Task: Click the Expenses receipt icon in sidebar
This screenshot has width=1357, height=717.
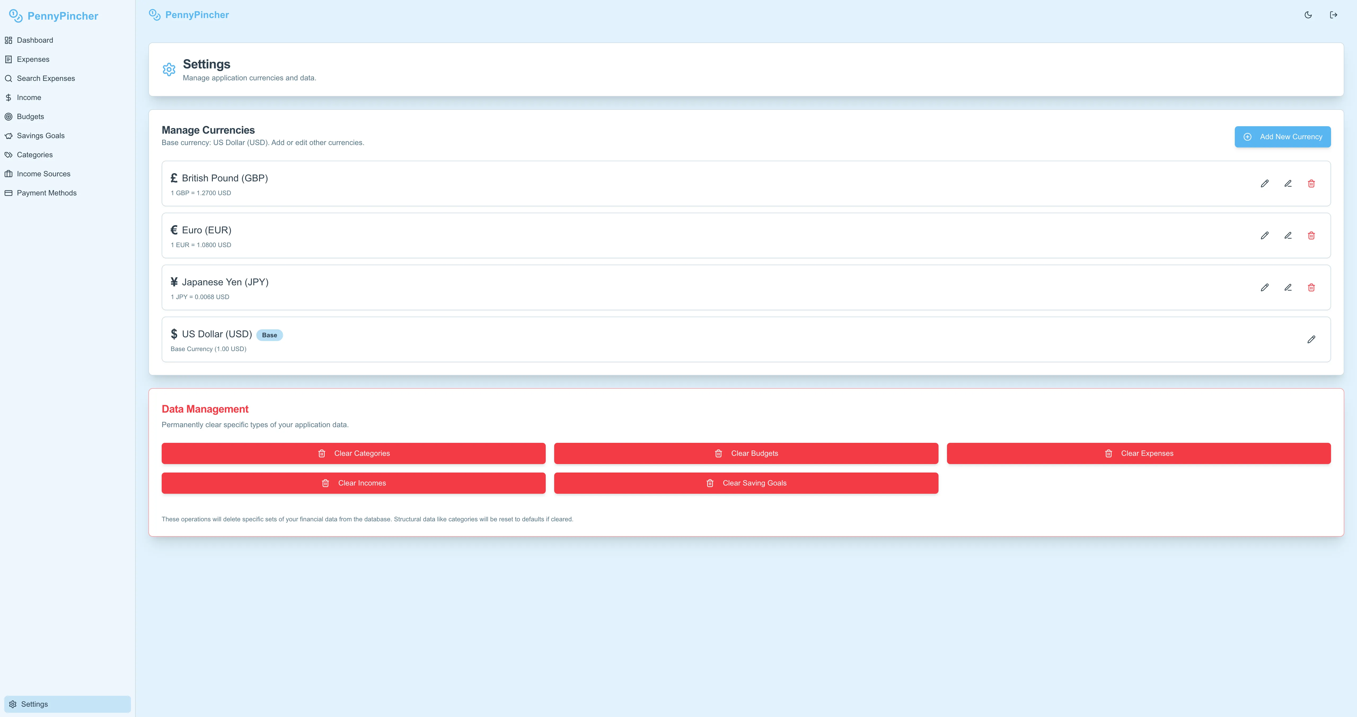Action: point(8,59)
